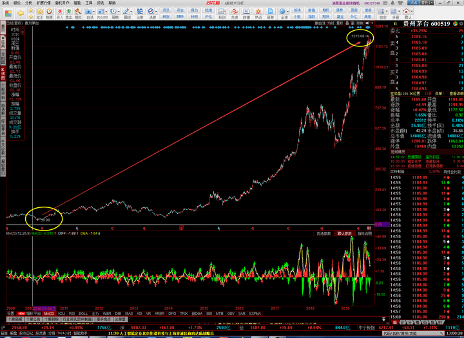Click the 留言 message status bar item
Screen dimensions: 464x338
(5, 333)
